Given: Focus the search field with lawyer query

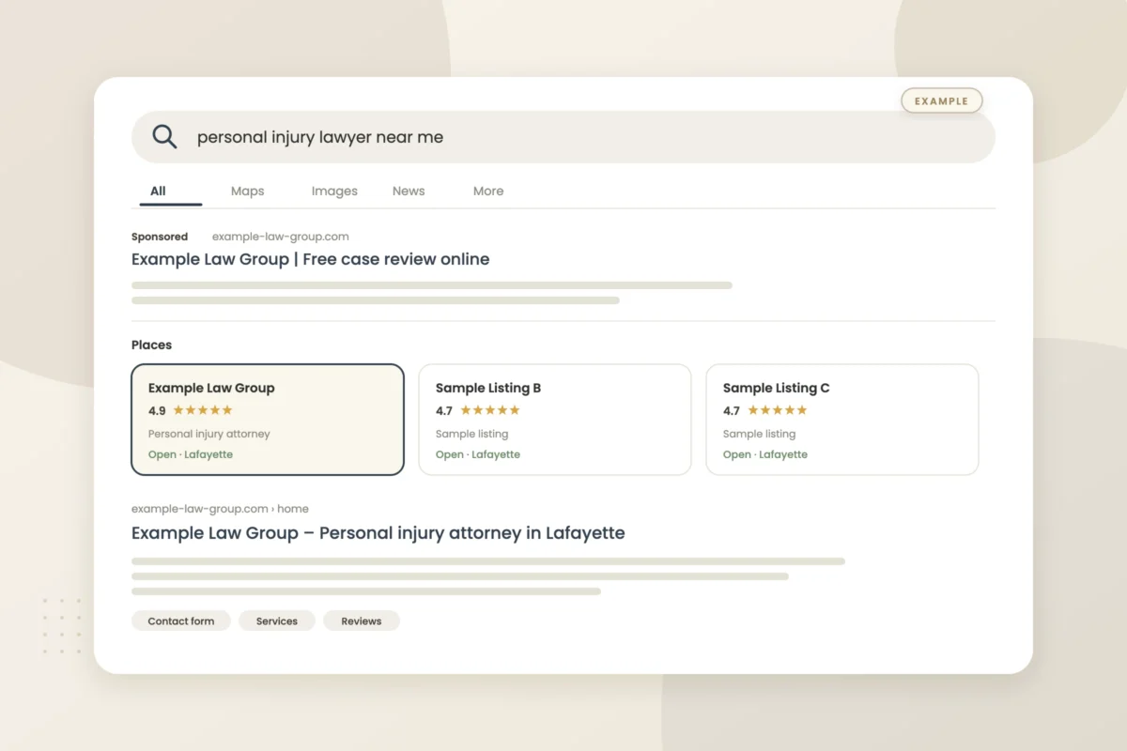Looking at the screenshot, I should pos(563,137).
